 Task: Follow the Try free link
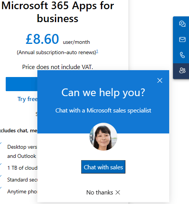[27, 99]
